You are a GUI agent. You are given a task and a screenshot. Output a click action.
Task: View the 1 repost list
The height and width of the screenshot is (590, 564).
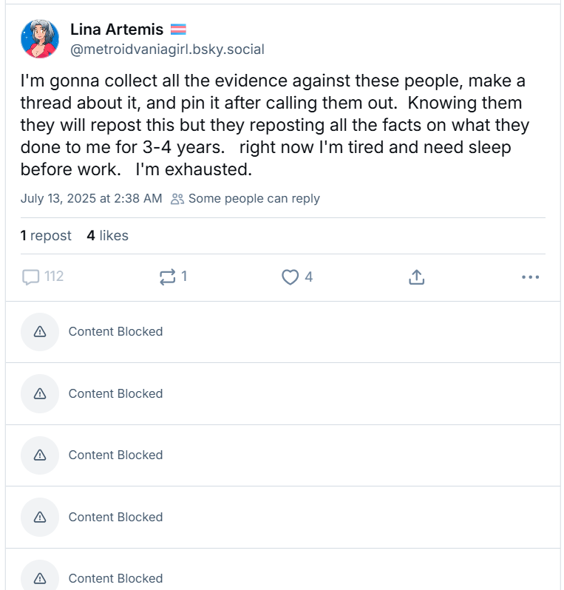[x=46, y=235]
